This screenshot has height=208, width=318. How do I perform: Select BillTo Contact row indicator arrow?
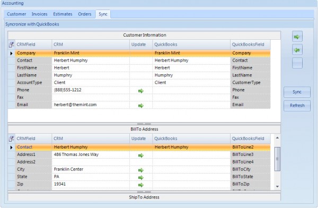coord(11,148)
